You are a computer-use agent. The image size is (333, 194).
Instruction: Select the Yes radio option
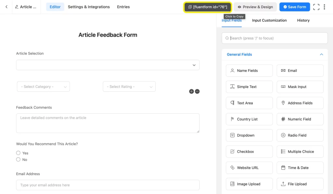pos(18,153)
